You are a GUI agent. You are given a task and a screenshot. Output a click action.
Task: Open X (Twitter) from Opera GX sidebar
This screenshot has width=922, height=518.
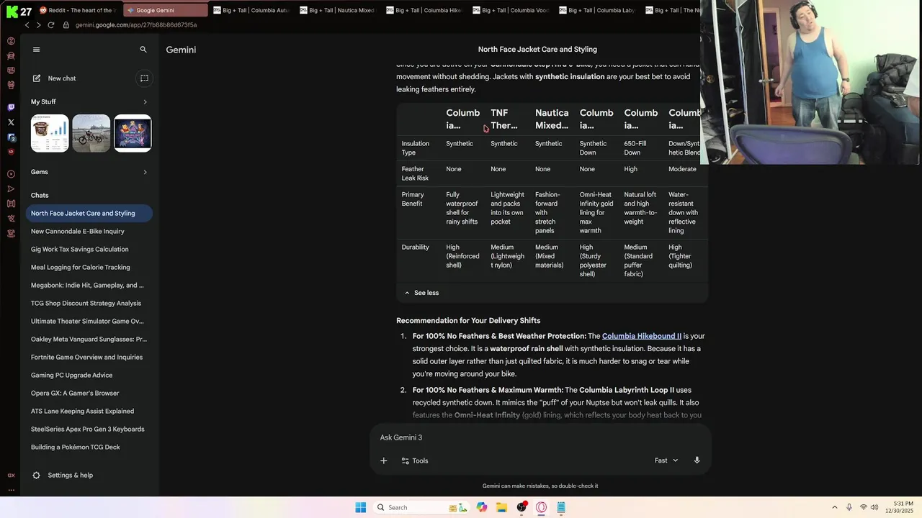[11, 122]
